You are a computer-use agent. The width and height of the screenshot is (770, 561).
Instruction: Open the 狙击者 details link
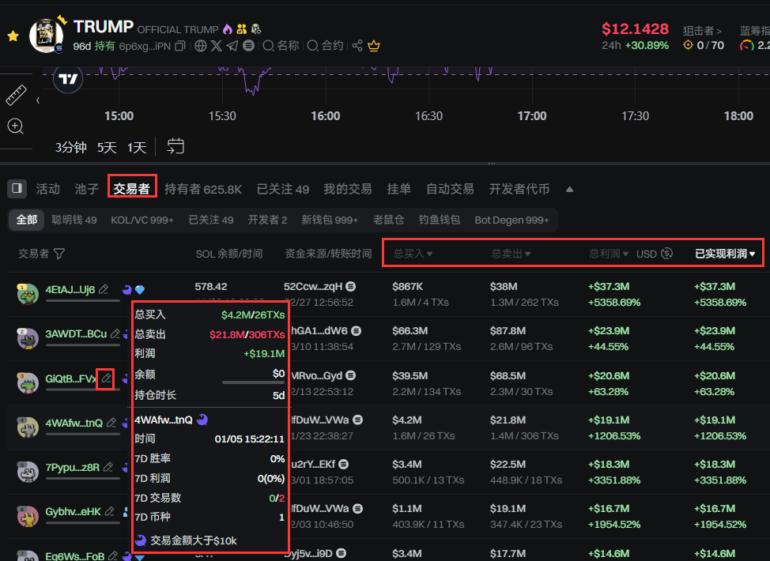pos(702,31)
